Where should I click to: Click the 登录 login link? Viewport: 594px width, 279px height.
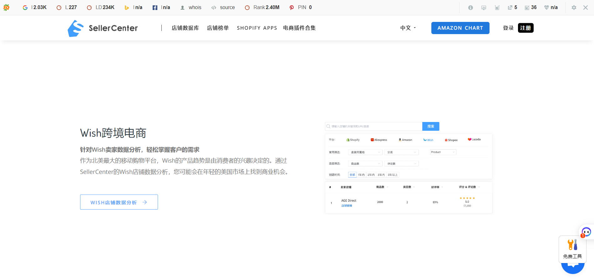tap(508, 28)
